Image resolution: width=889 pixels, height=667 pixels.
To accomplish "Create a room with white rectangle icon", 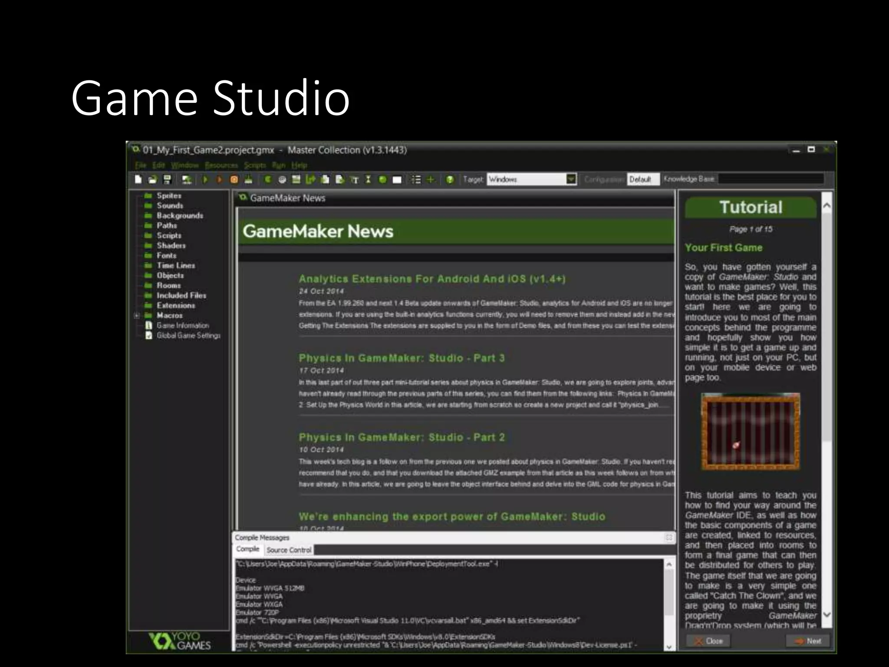I will (x=397, y=179).
